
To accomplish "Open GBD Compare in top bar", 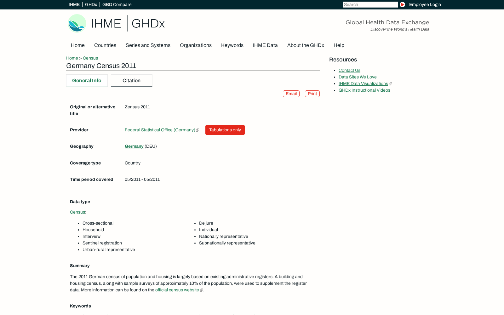I will 117,5.
